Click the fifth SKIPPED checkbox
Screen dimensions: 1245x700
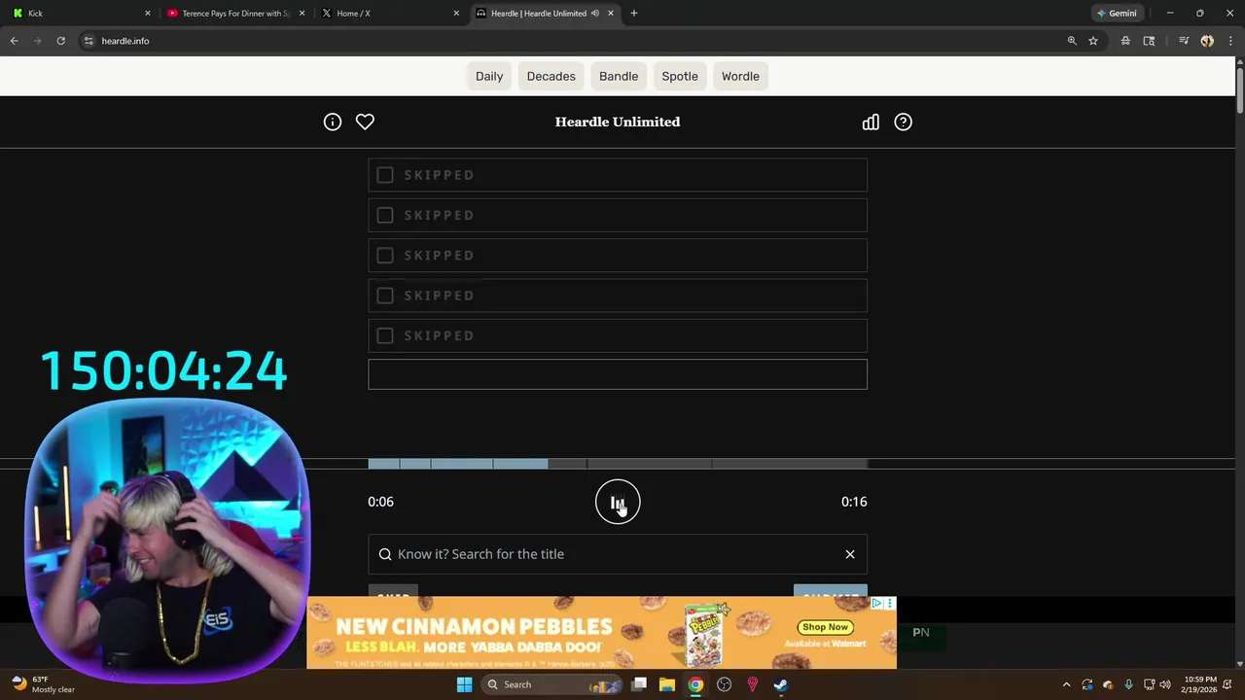pos(385,335)
